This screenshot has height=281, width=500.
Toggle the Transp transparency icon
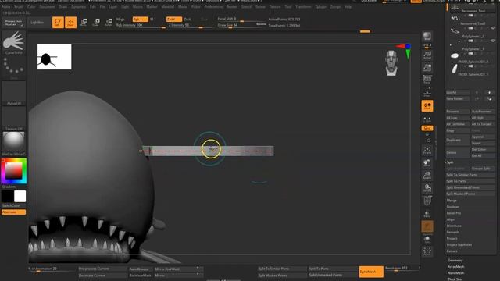click(x=427, y=213)
